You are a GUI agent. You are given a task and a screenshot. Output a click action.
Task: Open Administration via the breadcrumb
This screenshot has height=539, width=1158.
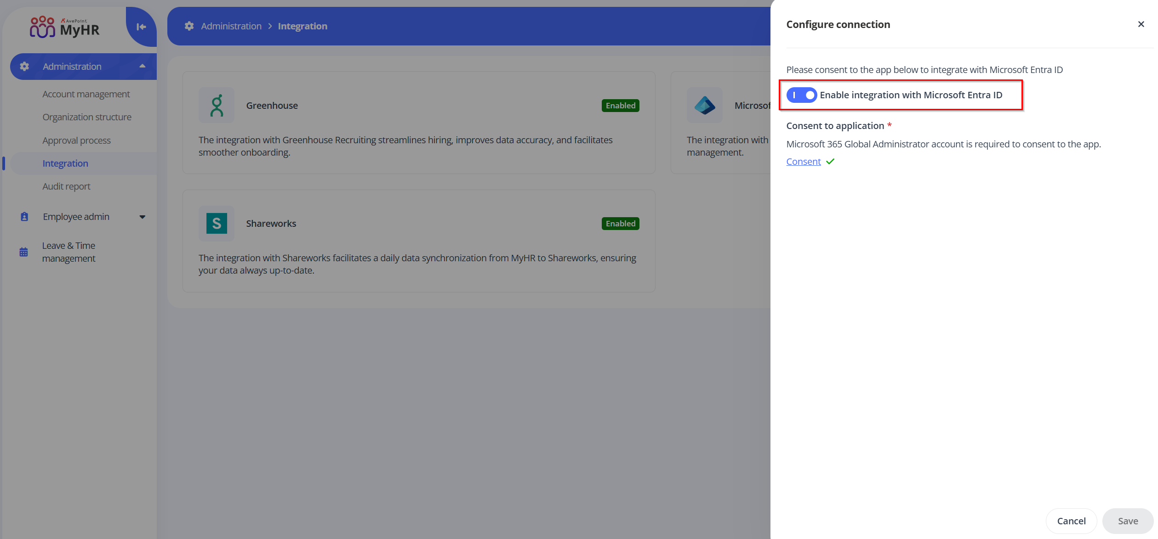[231, 26]
